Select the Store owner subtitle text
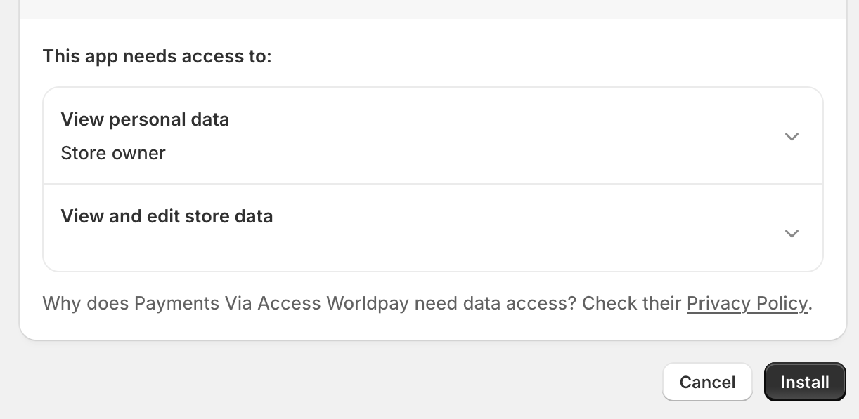 [113, 153]
